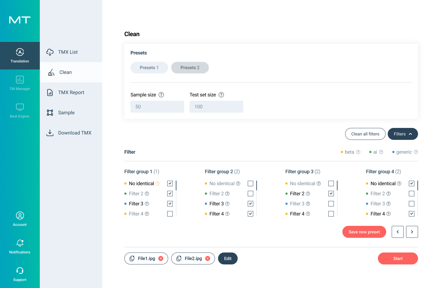The width and height of the screenshot is (441, 288).
Task: Remove File1.ipg with red X icon
Action: click(161, 259)
